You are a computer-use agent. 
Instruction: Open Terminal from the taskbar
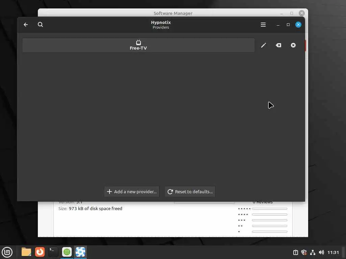[x=53, y=252]
